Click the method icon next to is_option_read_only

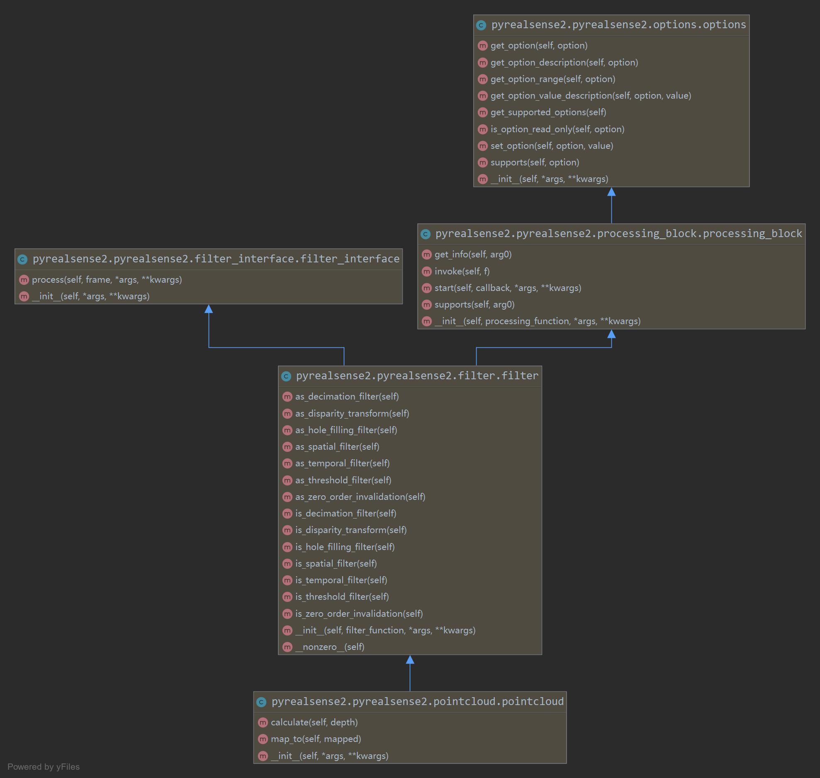point(482,129)
